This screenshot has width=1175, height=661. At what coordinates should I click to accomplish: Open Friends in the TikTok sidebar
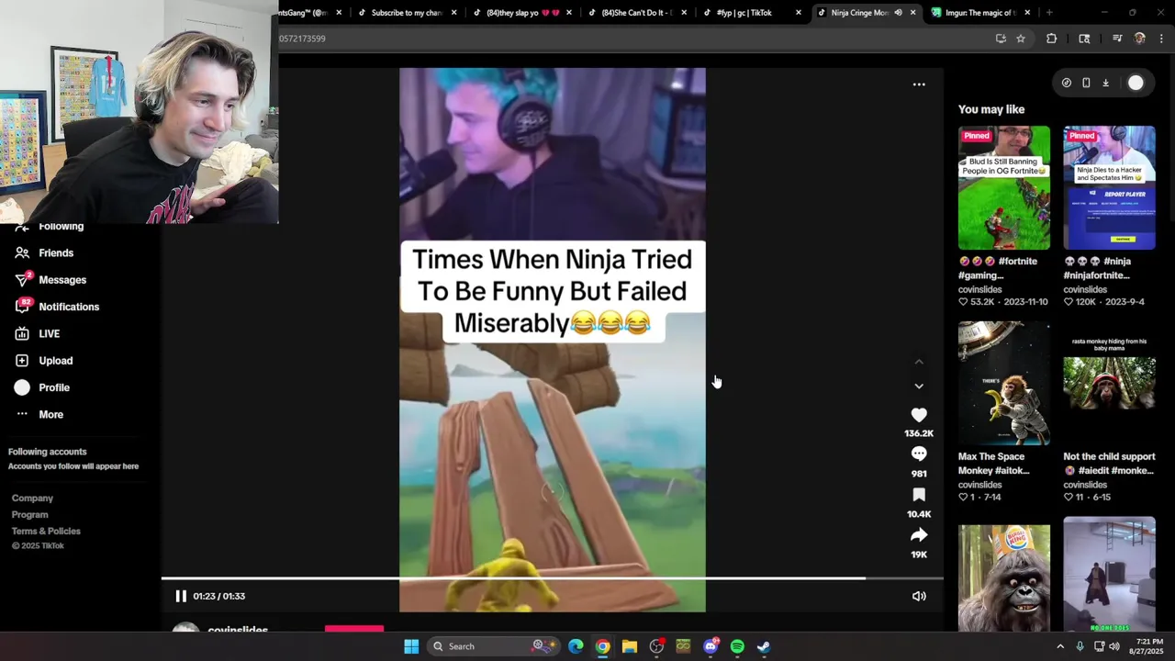(x=56, y=252)
